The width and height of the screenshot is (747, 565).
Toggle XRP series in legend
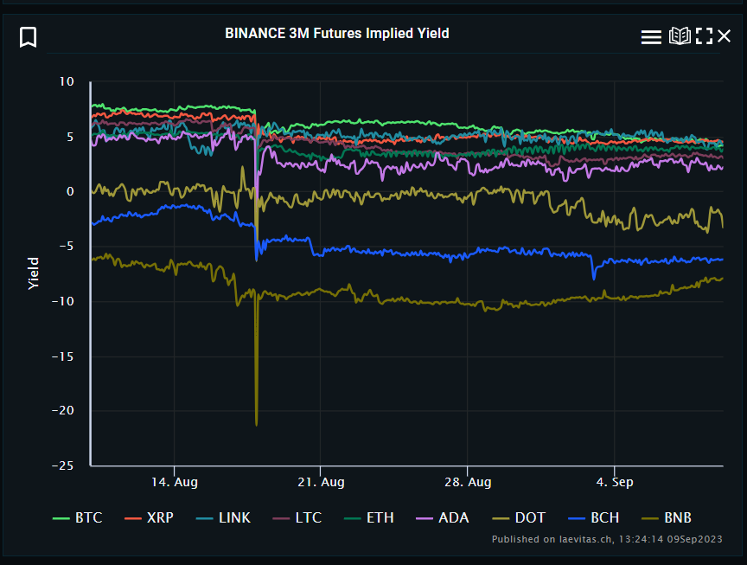(149, 517)
